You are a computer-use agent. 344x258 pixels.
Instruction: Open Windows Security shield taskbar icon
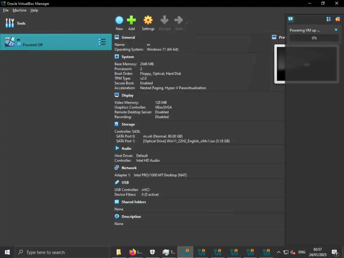(x=152, y=252)
